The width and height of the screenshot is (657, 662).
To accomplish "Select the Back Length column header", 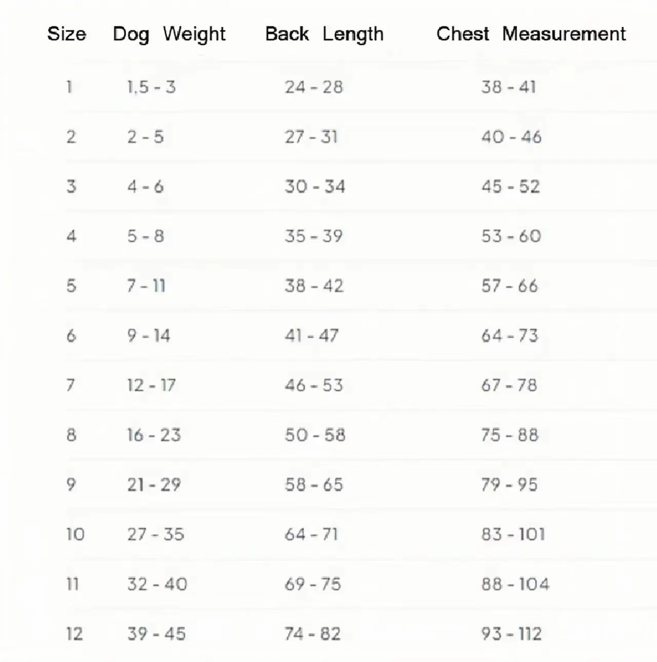I will [324, 34].
